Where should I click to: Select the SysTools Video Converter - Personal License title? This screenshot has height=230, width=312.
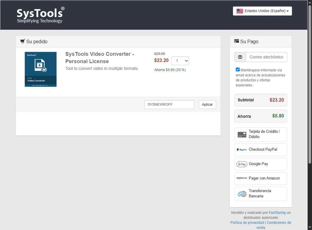[100, 58]
